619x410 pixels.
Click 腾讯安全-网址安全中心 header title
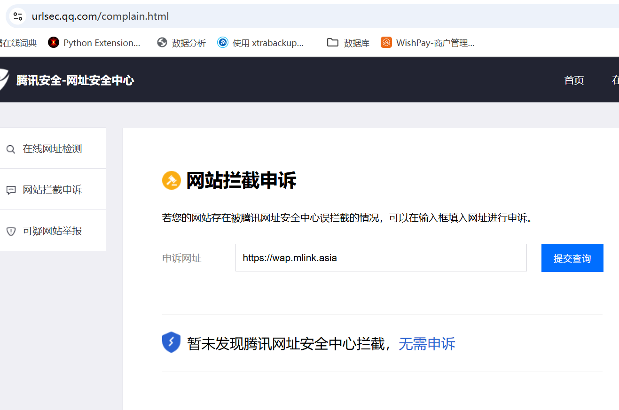pyautogui.click(x=75, y=80)
